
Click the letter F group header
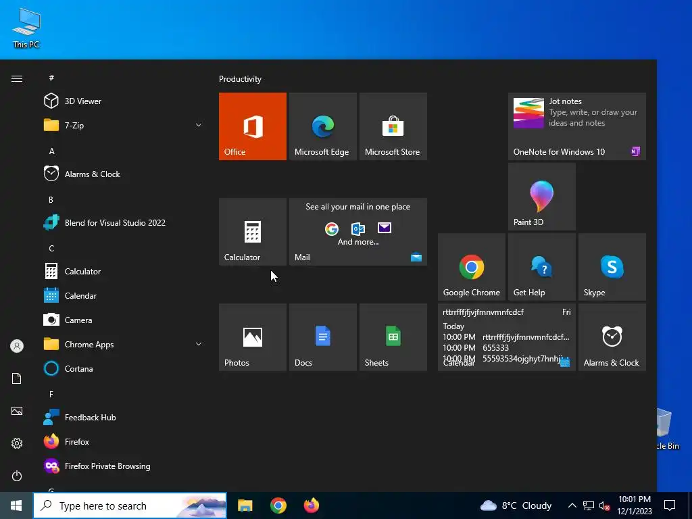pos(51,394)
